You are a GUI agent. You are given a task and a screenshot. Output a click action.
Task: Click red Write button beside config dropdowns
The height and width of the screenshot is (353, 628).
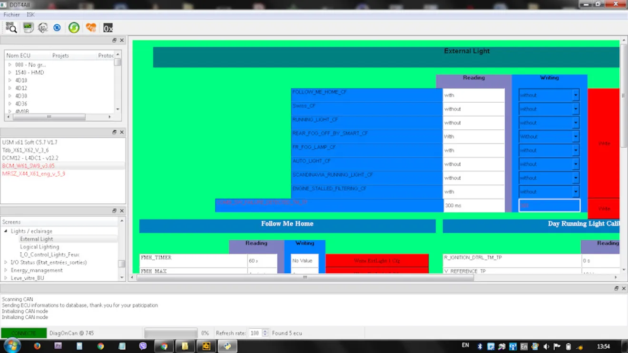coord(604,143)
